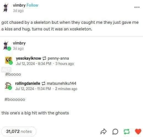
Task: Open the matsunehiku144 blog link
Action: click(61, 83)
